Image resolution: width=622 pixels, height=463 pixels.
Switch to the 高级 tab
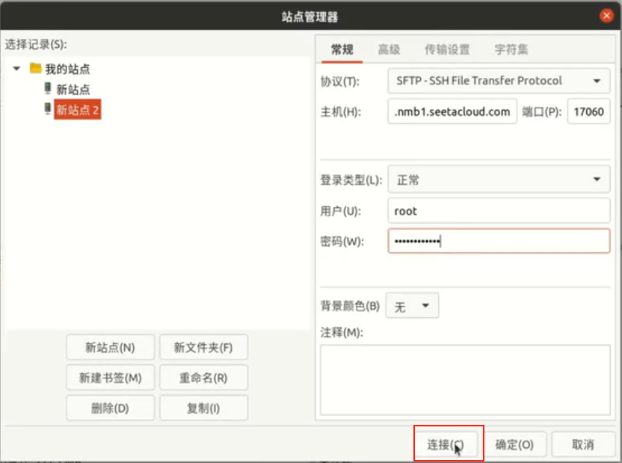(389, 49)
